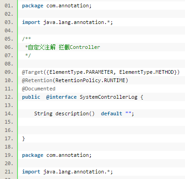Click line number 10 in the gutter
This screenshot has width=185, height=179.
[9, 80]
